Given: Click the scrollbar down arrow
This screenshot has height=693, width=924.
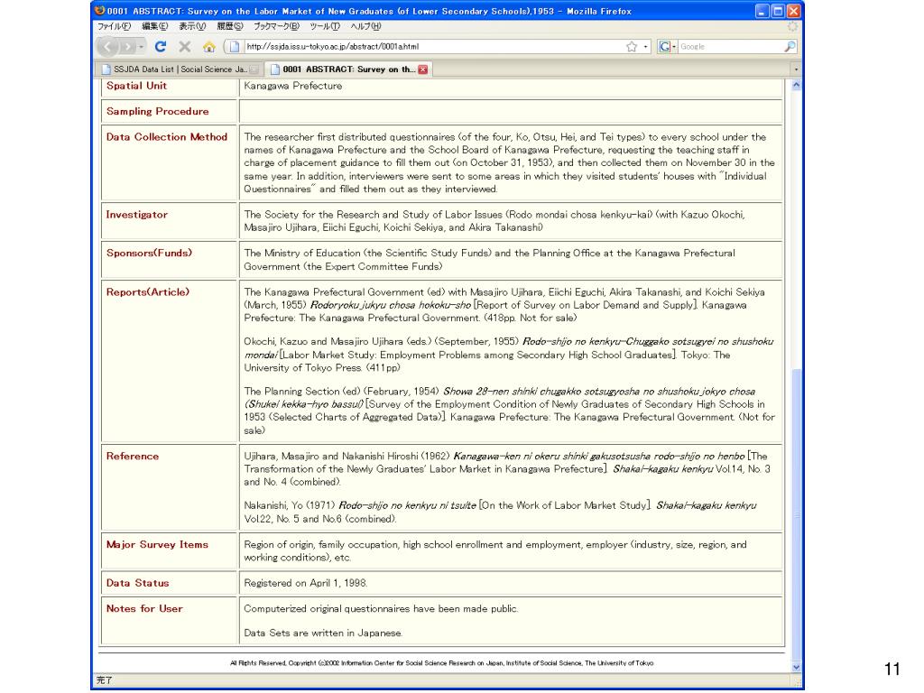Looking at the screenshot, I should (x=796, y=667).
